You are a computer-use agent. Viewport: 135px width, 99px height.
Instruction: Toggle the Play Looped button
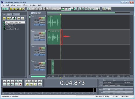(x=20, y=81)
